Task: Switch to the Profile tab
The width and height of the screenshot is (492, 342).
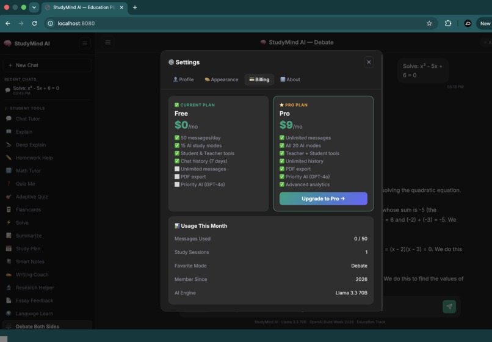Action: coord(183,79)
